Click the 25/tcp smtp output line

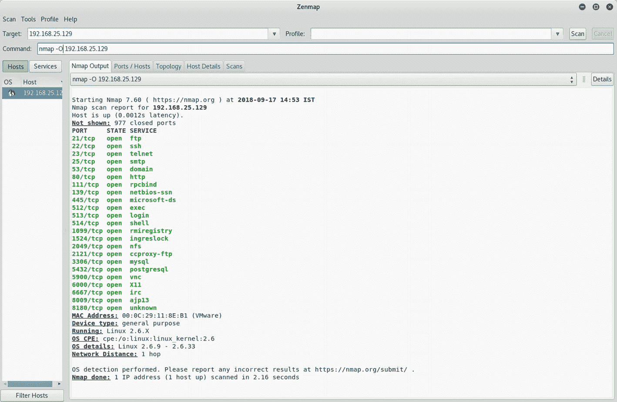[108, 161]
